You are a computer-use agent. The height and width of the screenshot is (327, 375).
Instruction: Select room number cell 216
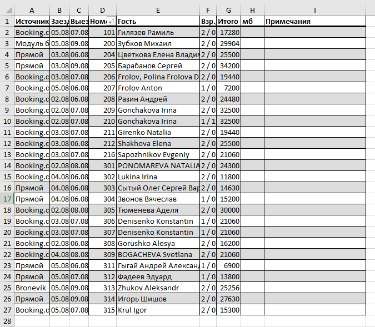point(102,154)
